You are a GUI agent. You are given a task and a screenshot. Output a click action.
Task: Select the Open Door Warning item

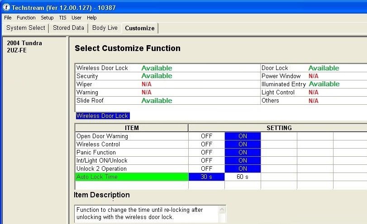point(132,136)
